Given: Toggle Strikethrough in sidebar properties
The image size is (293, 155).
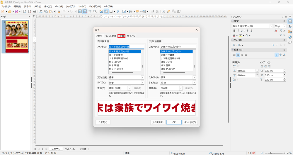Looking at the screenshot, I should tap(247, 31).
